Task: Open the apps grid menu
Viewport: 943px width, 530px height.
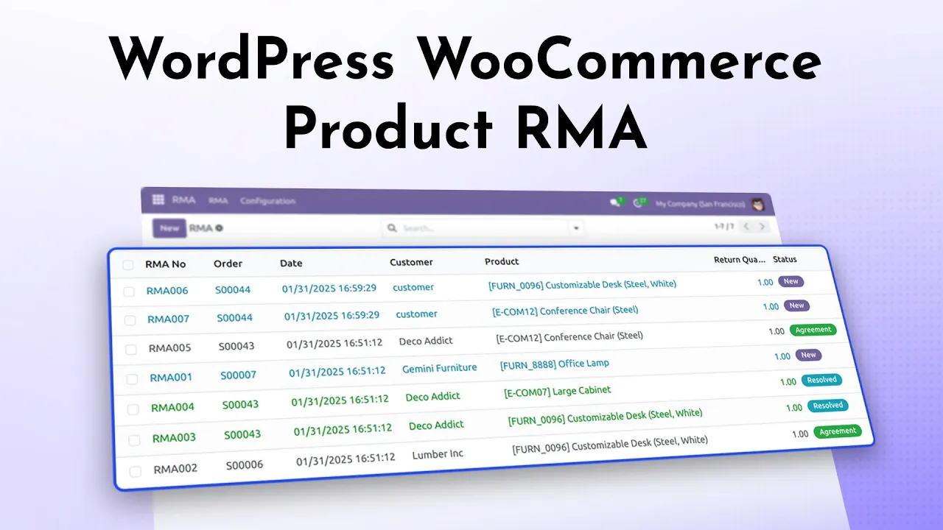Action: 158,199
